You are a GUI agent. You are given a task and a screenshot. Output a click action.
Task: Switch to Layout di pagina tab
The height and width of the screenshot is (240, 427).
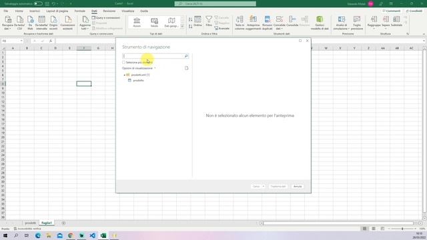[57, 11]
